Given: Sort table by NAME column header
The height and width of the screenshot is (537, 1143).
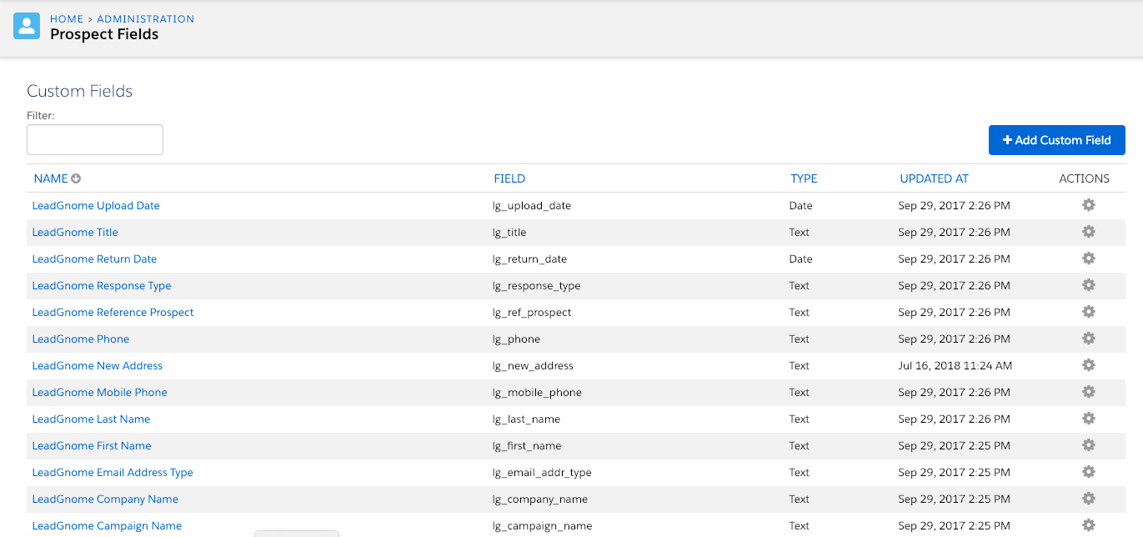Looking at the screenshot, I should 51,178.
